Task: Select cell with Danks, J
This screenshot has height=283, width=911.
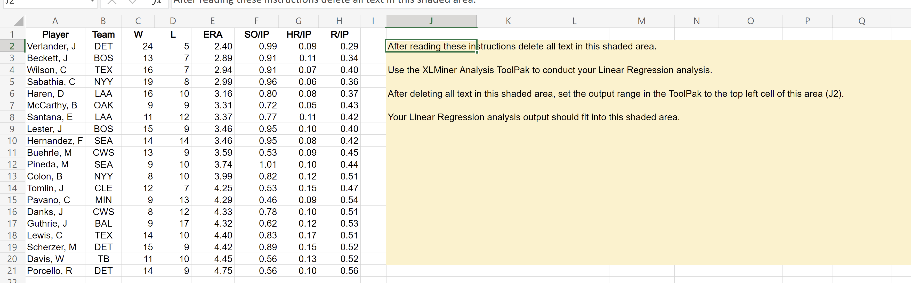Action: point(55,212)
